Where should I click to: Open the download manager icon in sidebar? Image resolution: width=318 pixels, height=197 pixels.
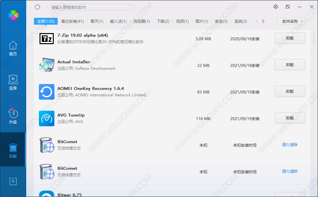[x=13, y=181]
